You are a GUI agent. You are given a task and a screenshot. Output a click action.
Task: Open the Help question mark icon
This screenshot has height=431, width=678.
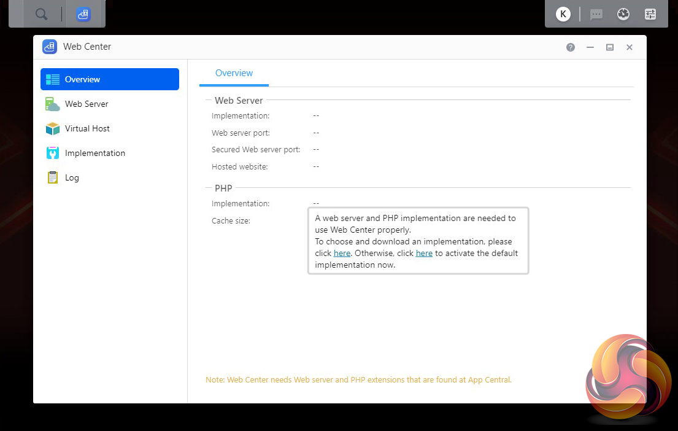click(571, 47)
